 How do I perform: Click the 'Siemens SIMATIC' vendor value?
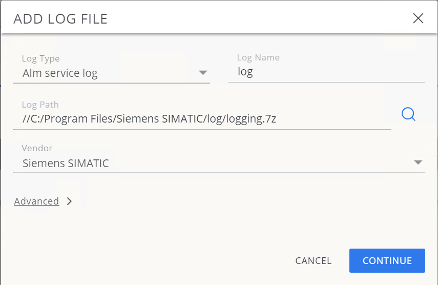pos(66,164)
